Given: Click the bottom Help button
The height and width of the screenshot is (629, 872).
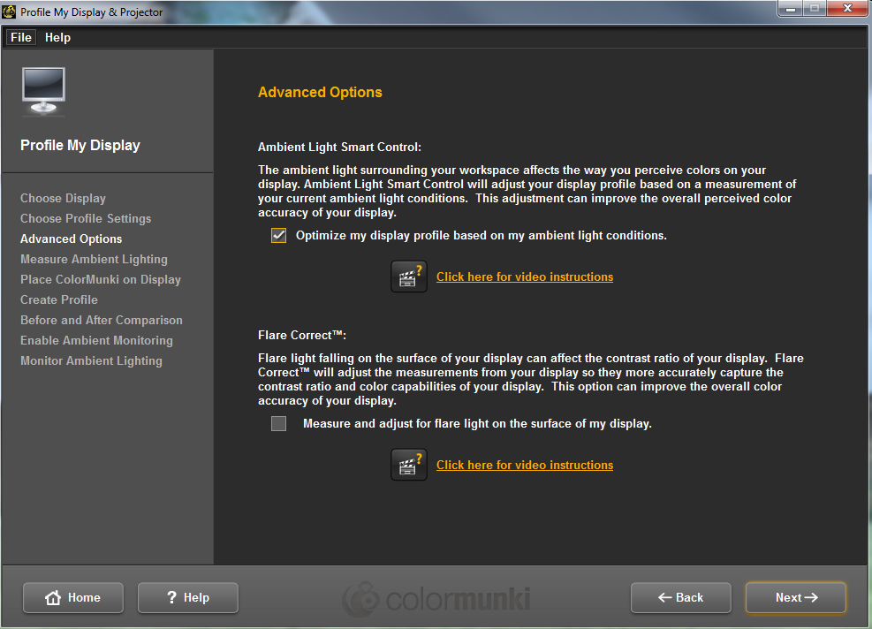Looking at the screenshot, I should click(x=188, y=597).
